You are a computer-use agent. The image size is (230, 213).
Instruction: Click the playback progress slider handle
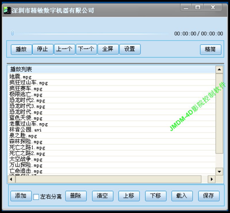(x=12, y=33)
